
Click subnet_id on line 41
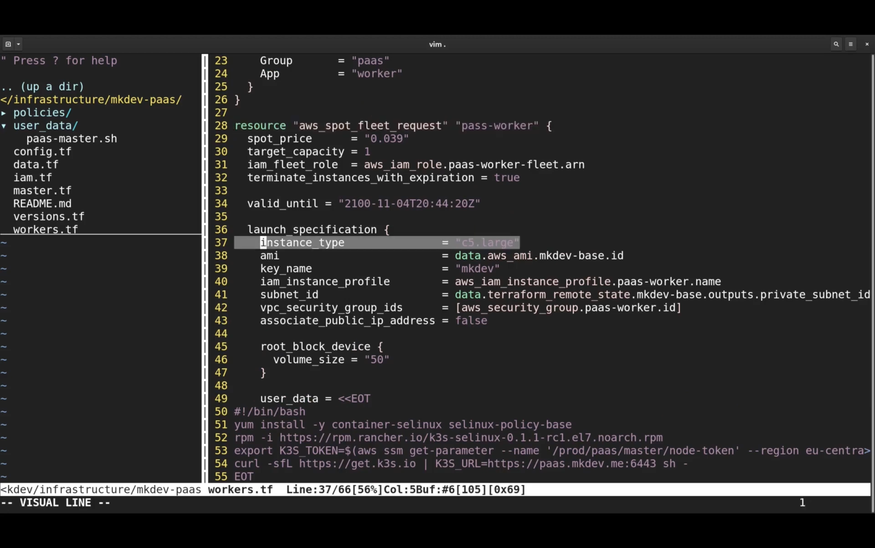(289, 295)
